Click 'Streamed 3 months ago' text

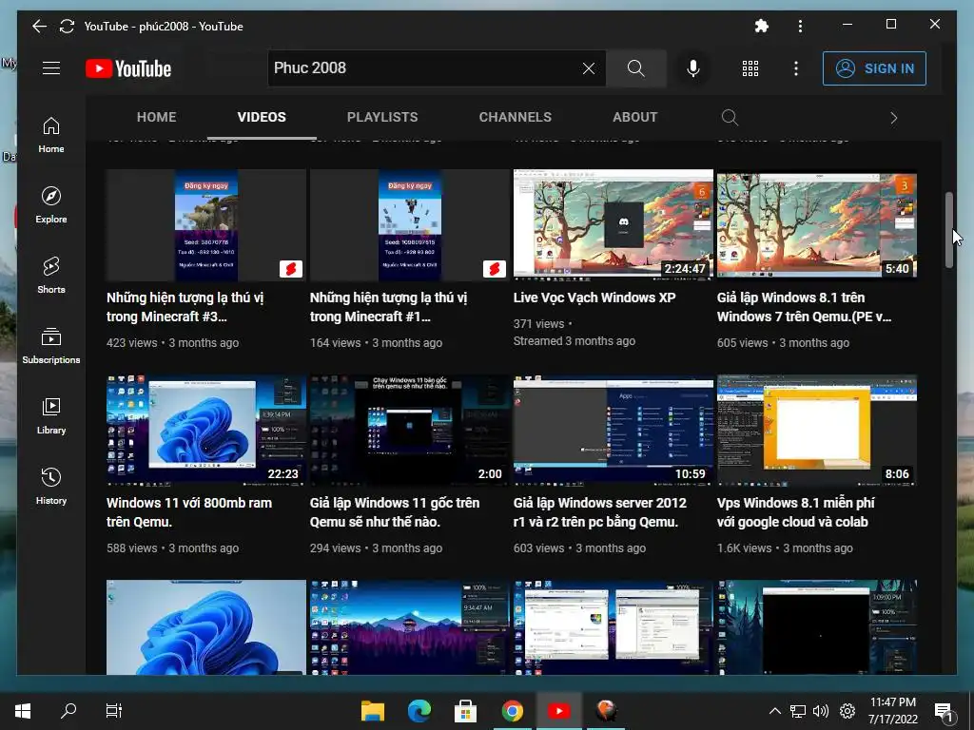coord(574,341)
